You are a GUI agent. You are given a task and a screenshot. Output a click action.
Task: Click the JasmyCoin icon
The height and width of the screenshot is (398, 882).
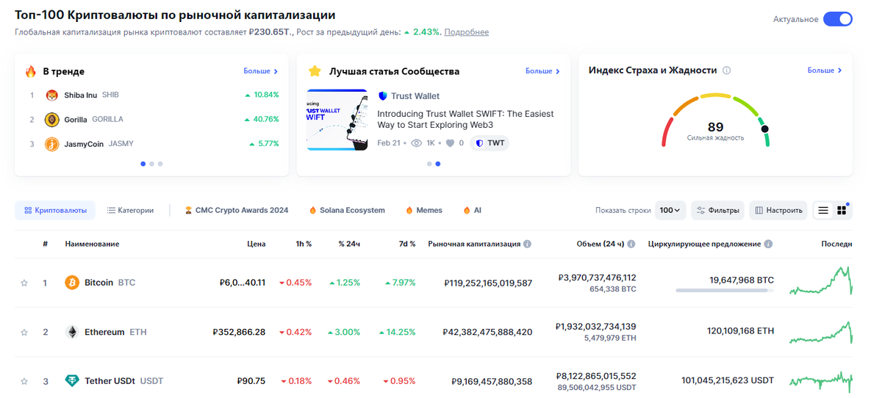click(52, 144)
